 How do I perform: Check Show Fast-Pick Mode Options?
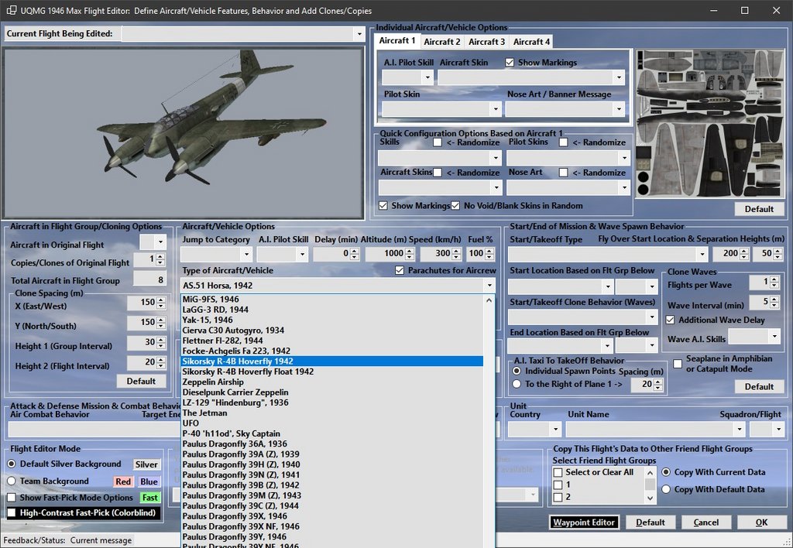pyautogui.click(x=12, y=498)
